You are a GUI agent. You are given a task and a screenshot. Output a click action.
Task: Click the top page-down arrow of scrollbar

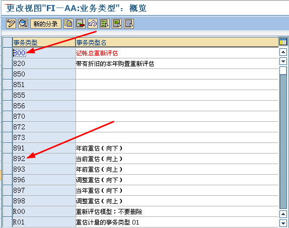[x=283, y=61]
